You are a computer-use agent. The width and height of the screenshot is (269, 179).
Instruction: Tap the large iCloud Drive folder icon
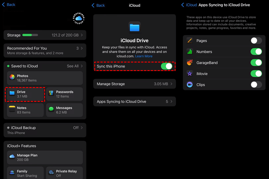coord(134,27)
